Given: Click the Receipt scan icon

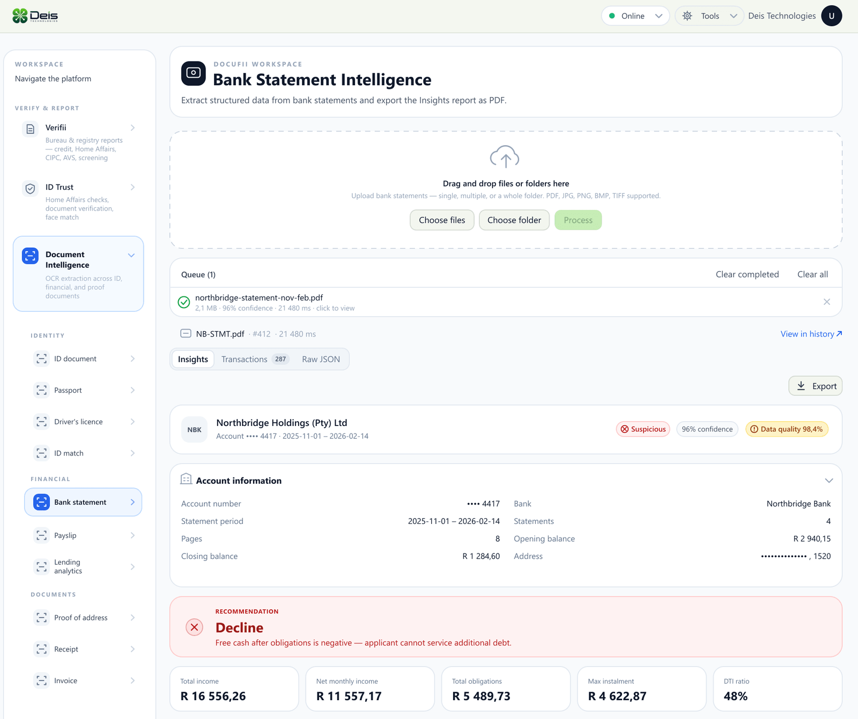Looking at the screenshot, I should (41, 649).
